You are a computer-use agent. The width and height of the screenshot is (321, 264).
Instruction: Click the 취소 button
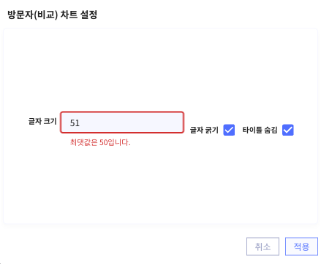pyautogui.click(x=263, y=246)
